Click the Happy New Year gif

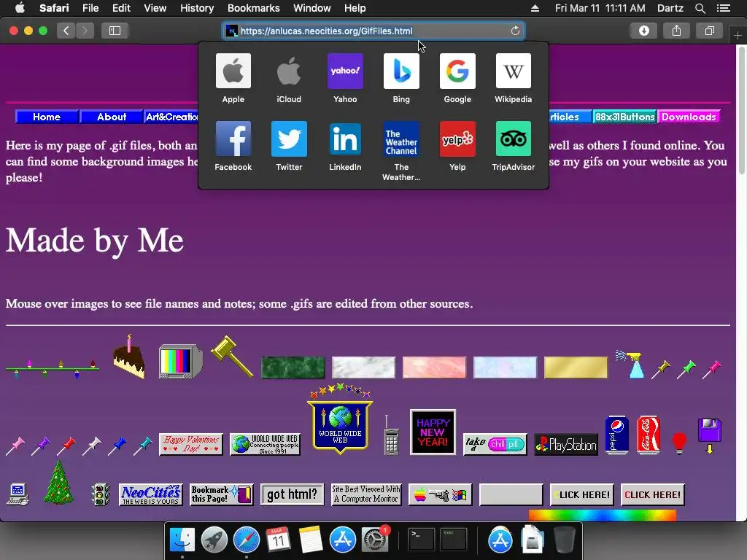tap(433, 432)
